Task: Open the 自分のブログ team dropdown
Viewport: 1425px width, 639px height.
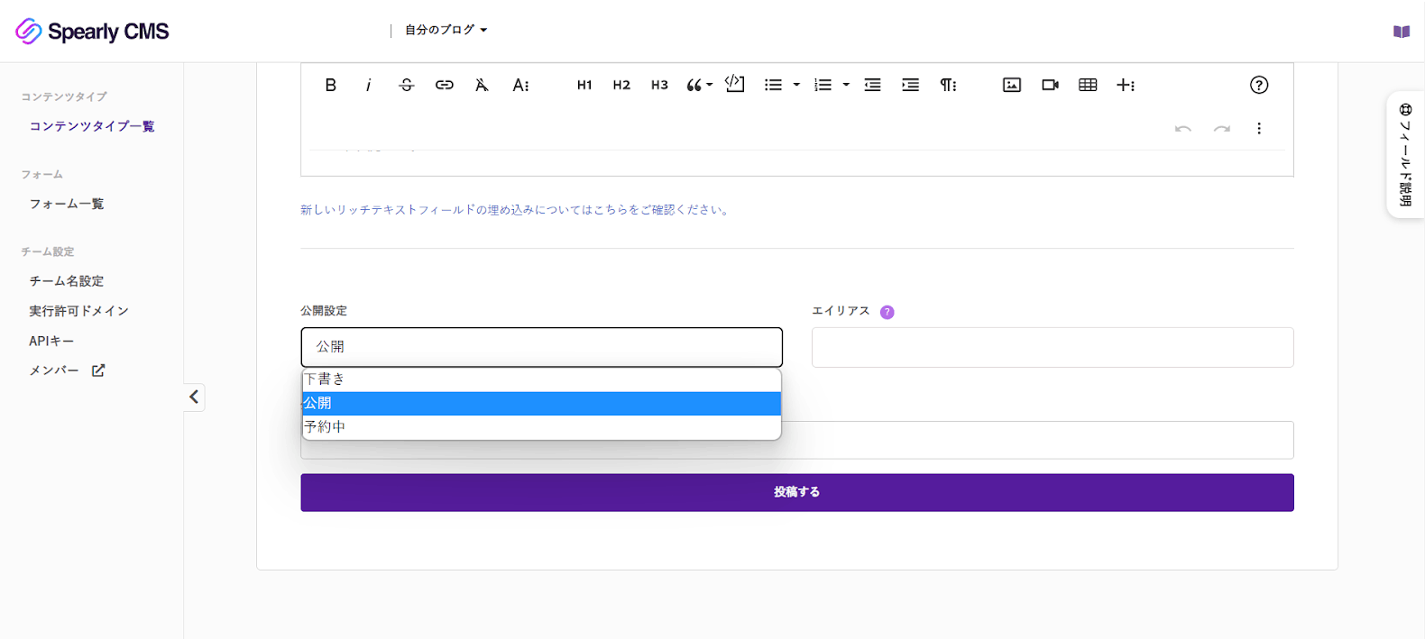Action: pos(446,30)
